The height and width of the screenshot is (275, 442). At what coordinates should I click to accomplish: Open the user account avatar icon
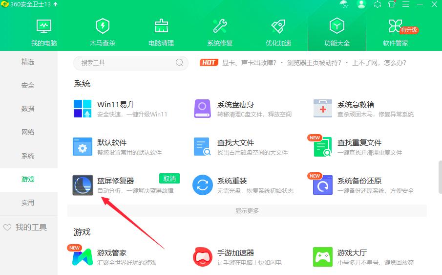coord(361,4)
